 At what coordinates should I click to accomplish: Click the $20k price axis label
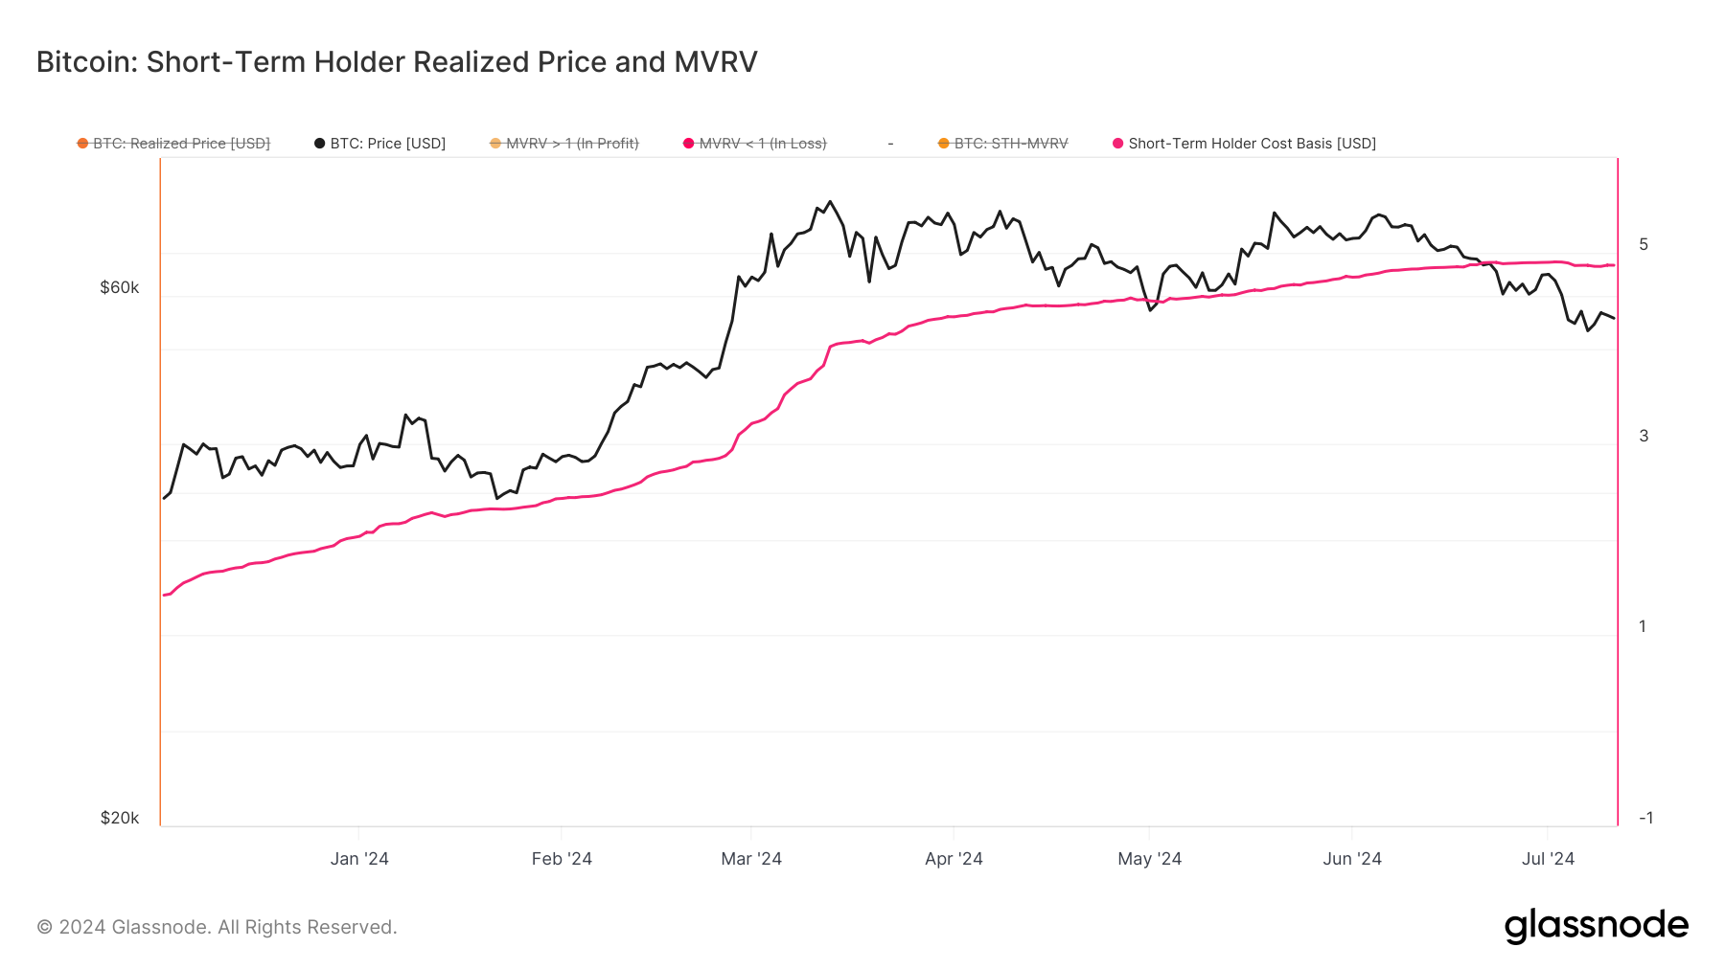[120, 818]
